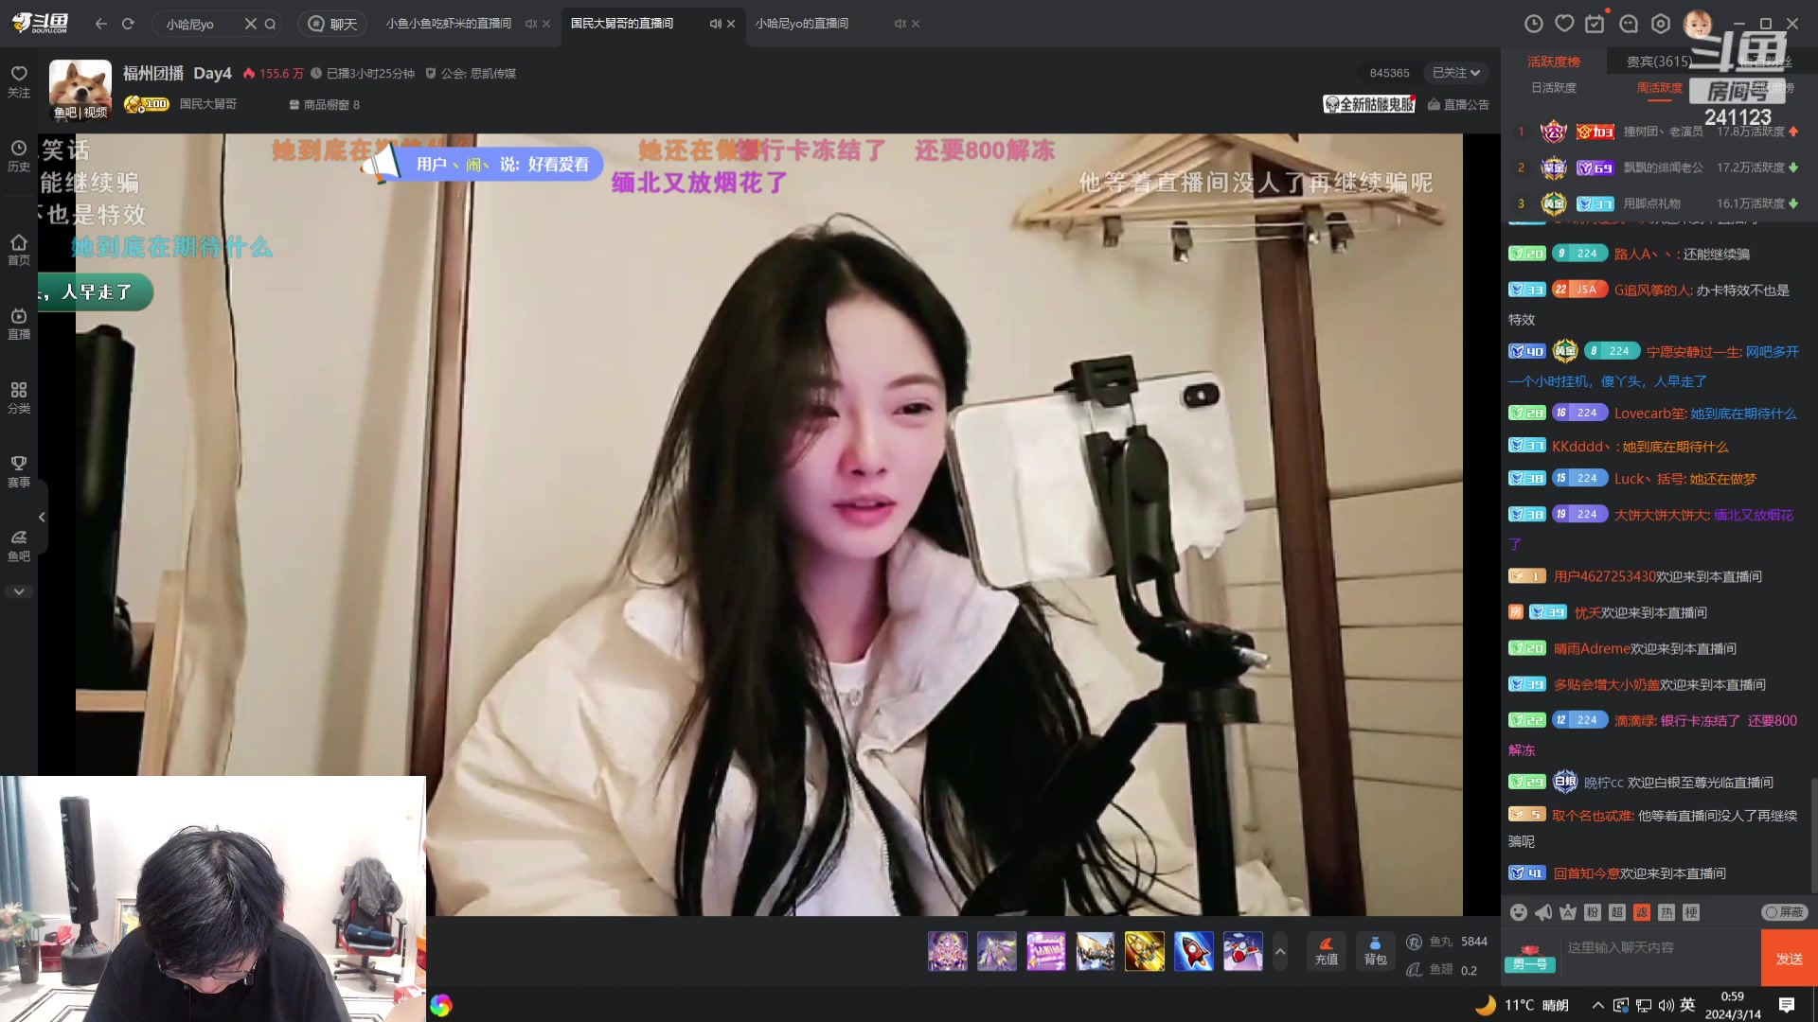This screenshot has width=1818, height=1022.
Task: Collapse the sidebar menu via the down chevron
Action: coord(19,590)
